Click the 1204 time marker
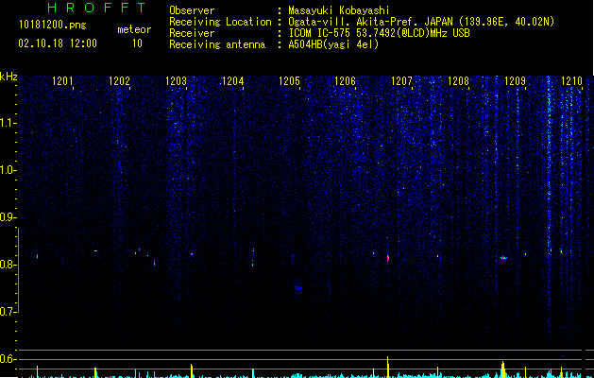Image resolution: width=594 pixels, height=378 pixels. pos(232,81)
